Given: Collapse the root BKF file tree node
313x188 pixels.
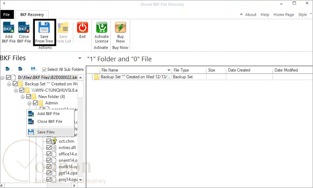Looking at the screenshot, I should click(x=2, y=77).
